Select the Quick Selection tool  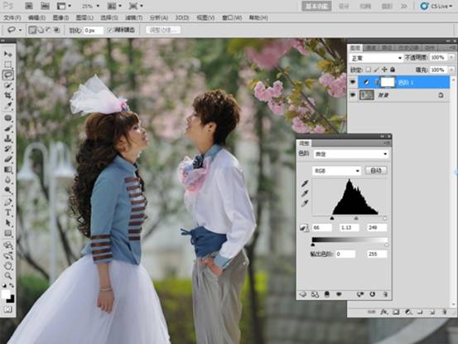coord(8,85)
